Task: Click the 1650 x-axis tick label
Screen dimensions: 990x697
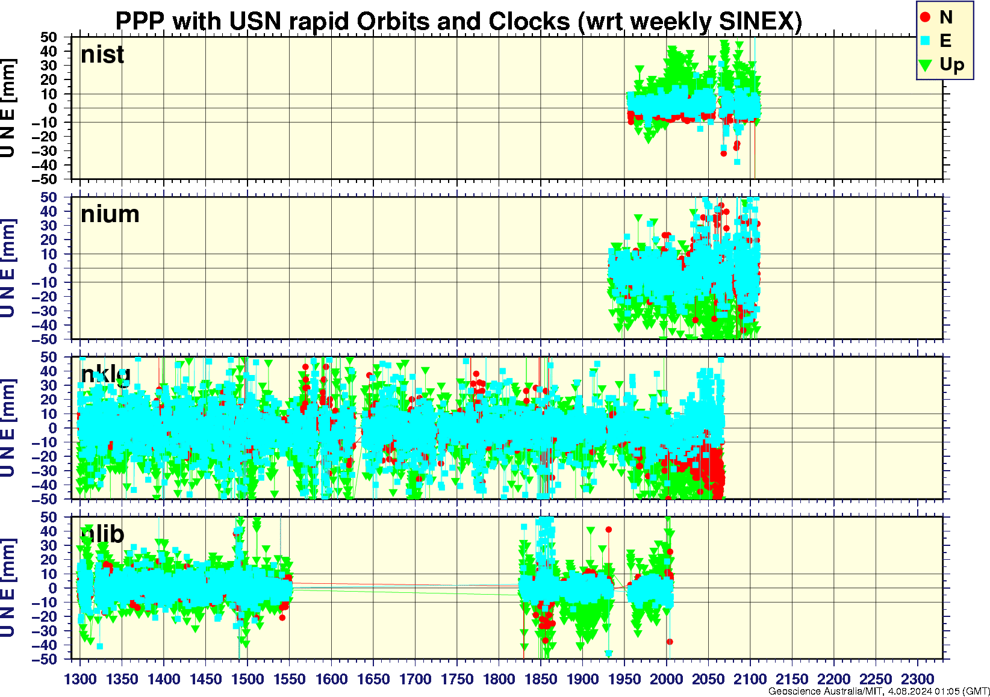Action: click(x=373, y=679)
